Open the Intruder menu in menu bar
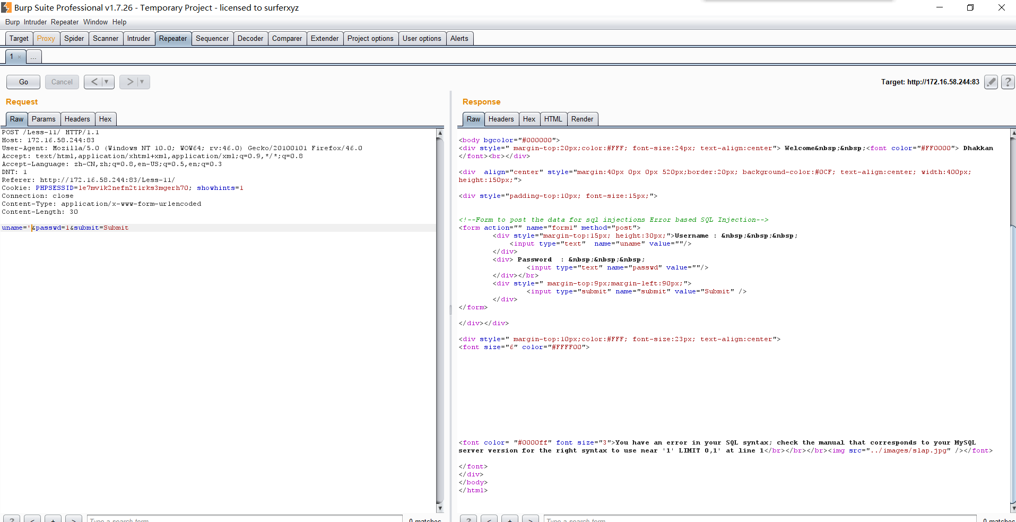Screen dimensions: 1016x522 pos(35,22)
